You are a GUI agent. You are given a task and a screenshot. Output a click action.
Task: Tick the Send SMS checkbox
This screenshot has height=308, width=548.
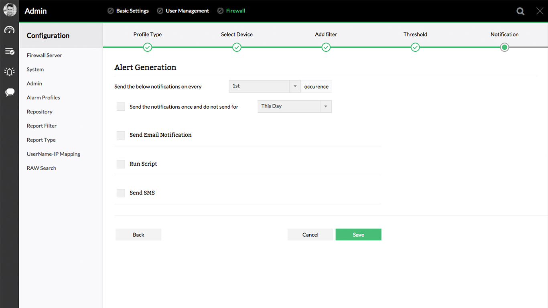(x=121, y=193)
